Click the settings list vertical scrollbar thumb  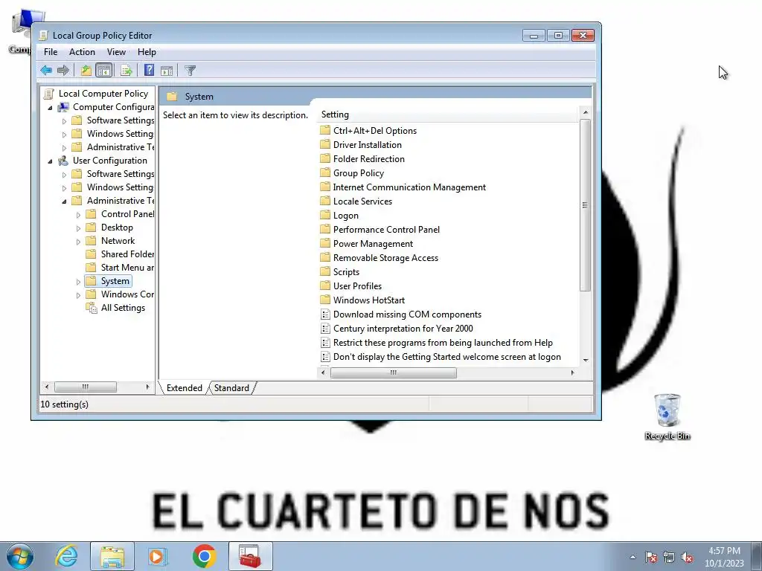click(x=585, y=205)
